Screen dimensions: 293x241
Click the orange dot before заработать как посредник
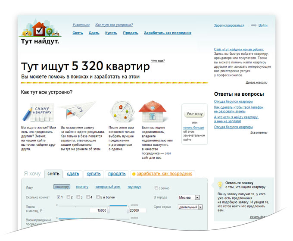point(134,174)
